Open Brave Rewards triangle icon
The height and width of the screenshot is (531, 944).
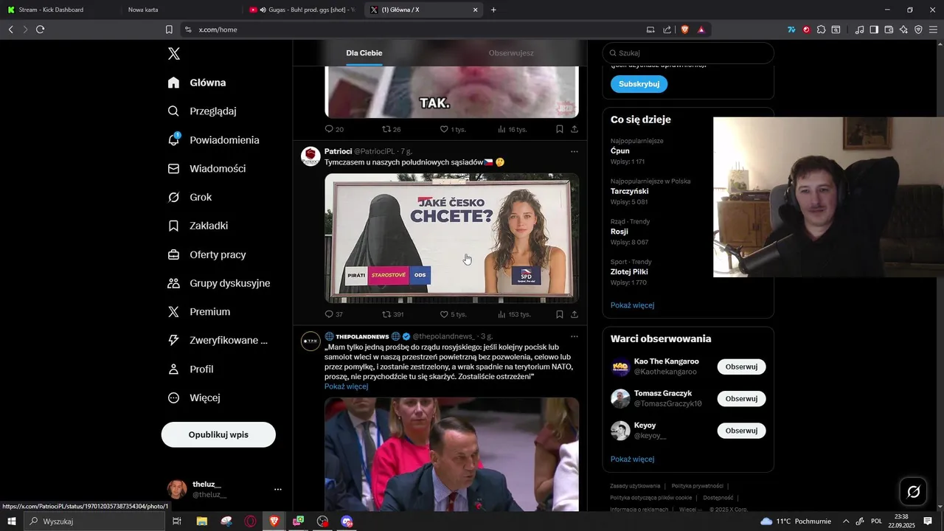[x=701, y=29]
